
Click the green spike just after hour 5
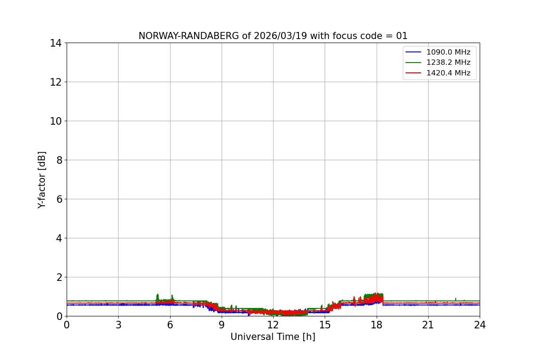coord(157,297)
